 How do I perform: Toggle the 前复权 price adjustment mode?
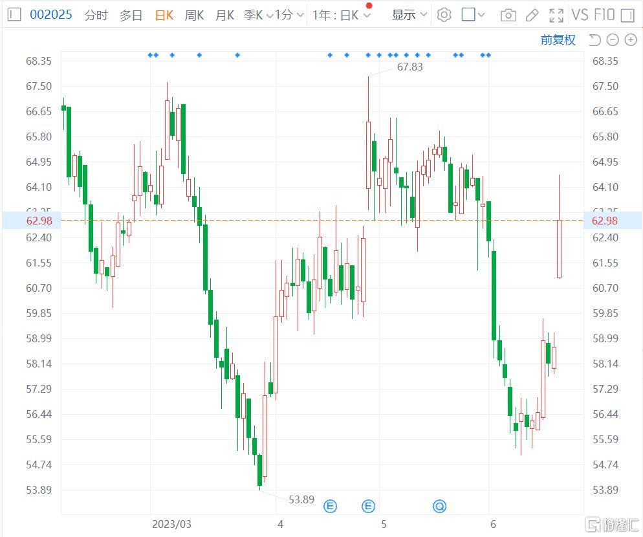(x=558, y=40)
